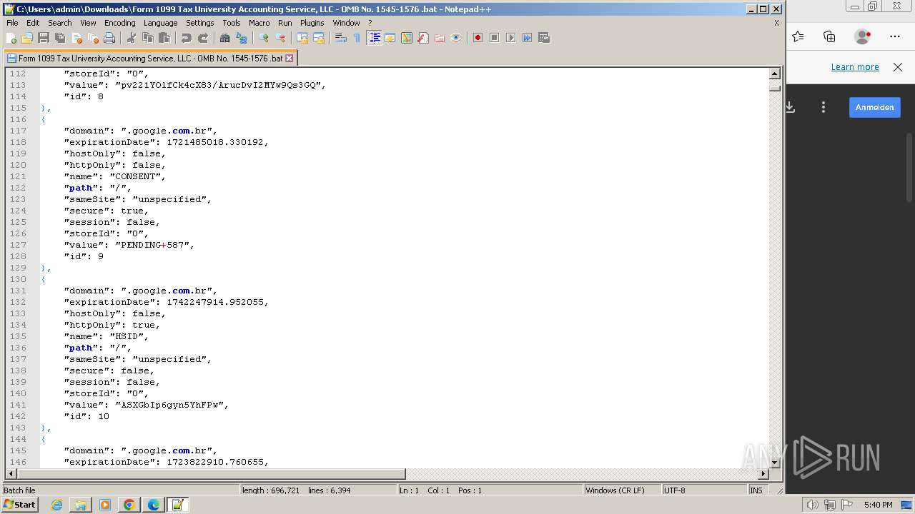The height and width of the screenshot is (514, 915).
Task: Close the Form 1099 .bat tab with its red X
Action: click(x=290, y=58)
